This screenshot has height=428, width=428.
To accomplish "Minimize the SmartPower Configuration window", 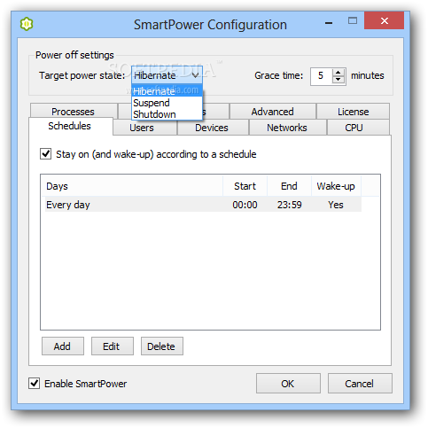I will click(329, 21).
